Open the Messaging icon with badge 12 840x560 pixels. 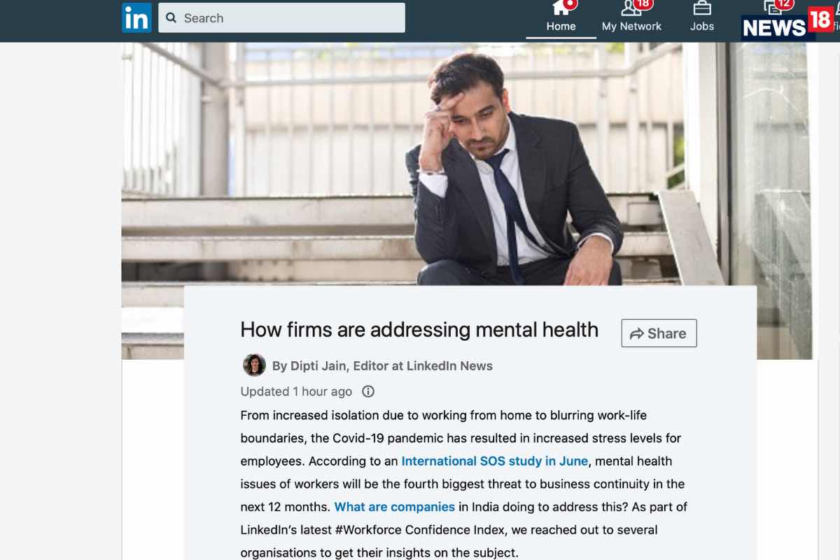coord(773,7)
